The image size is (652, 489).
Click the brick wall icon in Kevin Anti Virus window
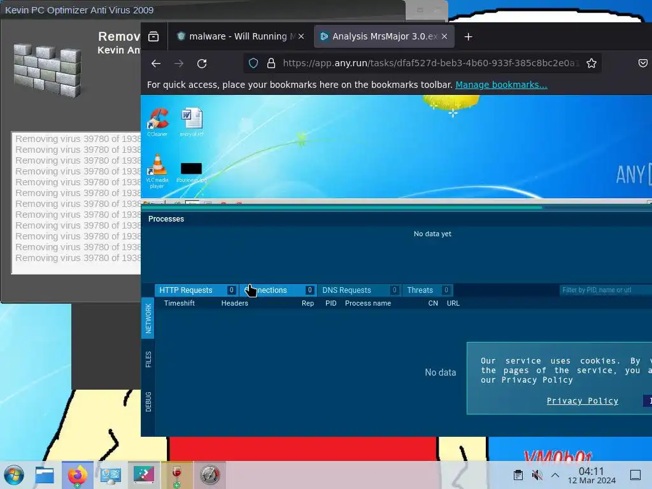pos(47,71)
